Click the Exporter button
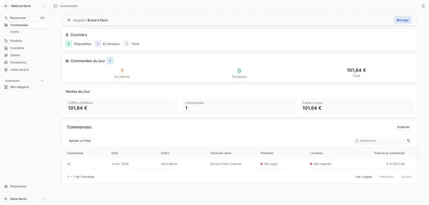429x205 pixels. pos(403,127)
